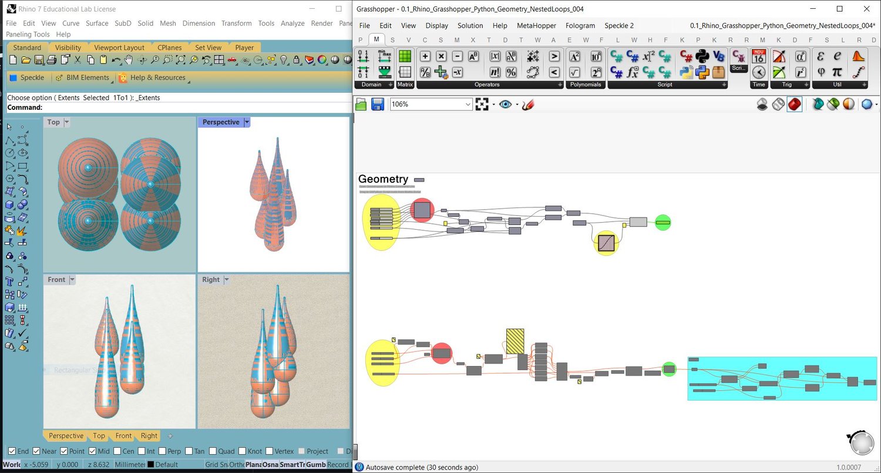Click the light bulb Hide icon in Rhino

coord(284,60)
